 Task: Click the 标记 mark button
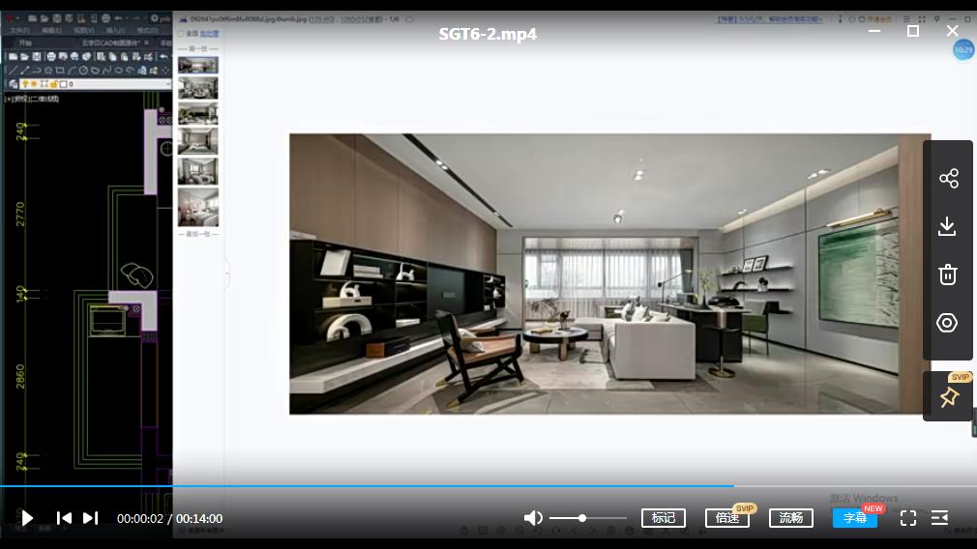tap(664, 518)
